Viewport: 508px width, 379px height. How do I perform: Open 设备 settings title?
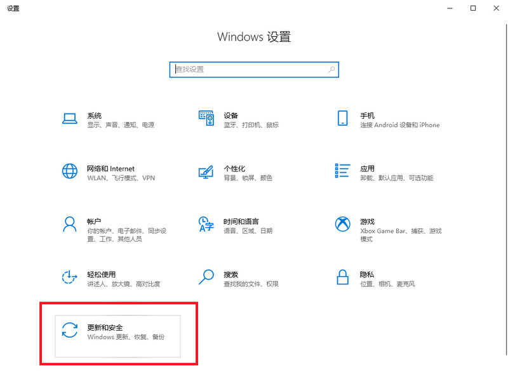[231, 116]
